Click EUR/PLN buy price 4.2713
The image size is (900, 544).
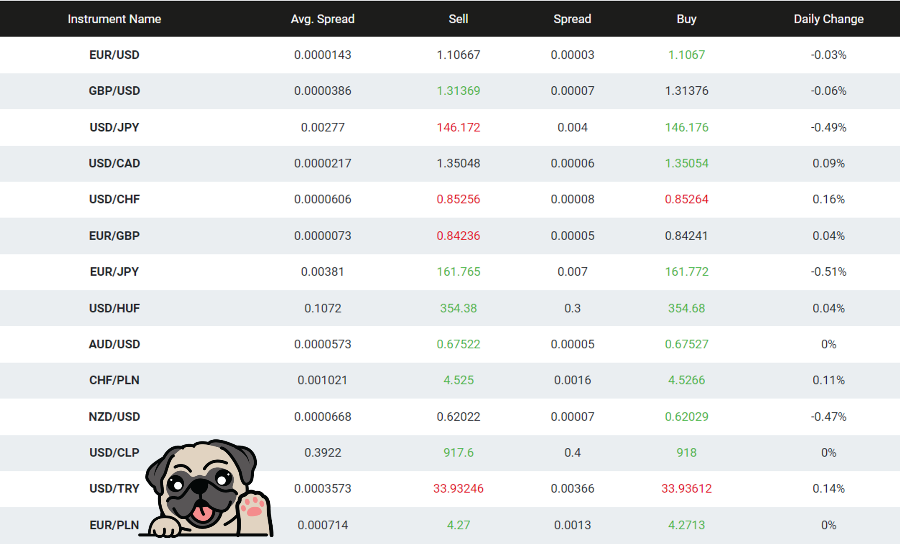coord(686,525)
